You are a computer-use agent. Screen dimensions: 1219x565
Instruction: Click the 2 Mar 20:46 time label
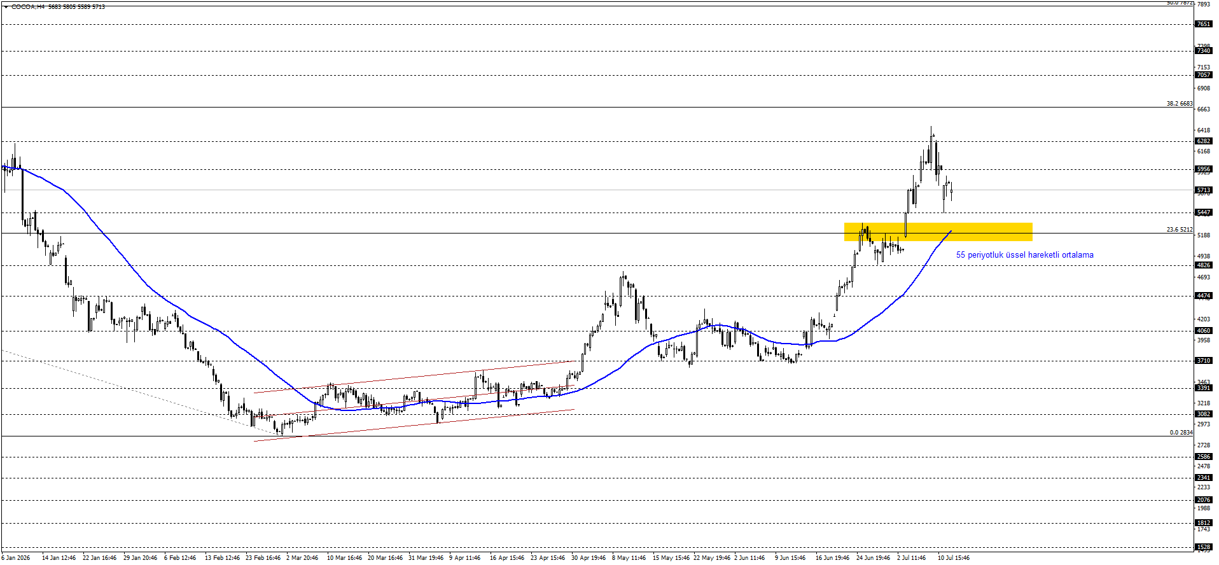tap(302, 558)
